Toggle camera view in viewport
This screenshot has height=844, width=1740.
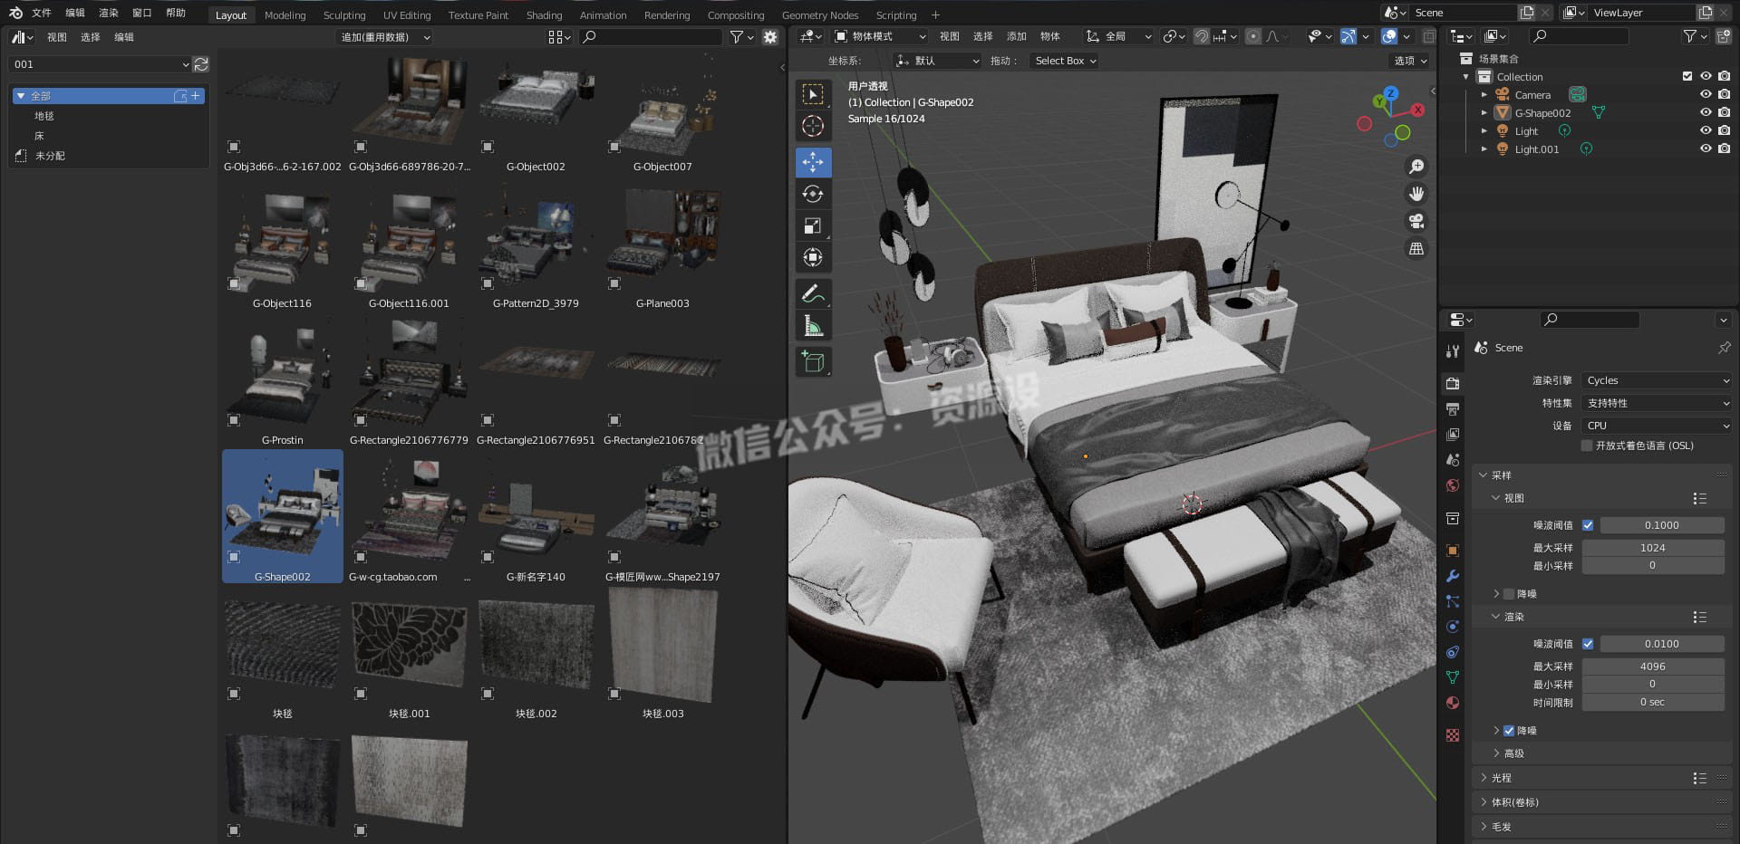click(1416, 221)
